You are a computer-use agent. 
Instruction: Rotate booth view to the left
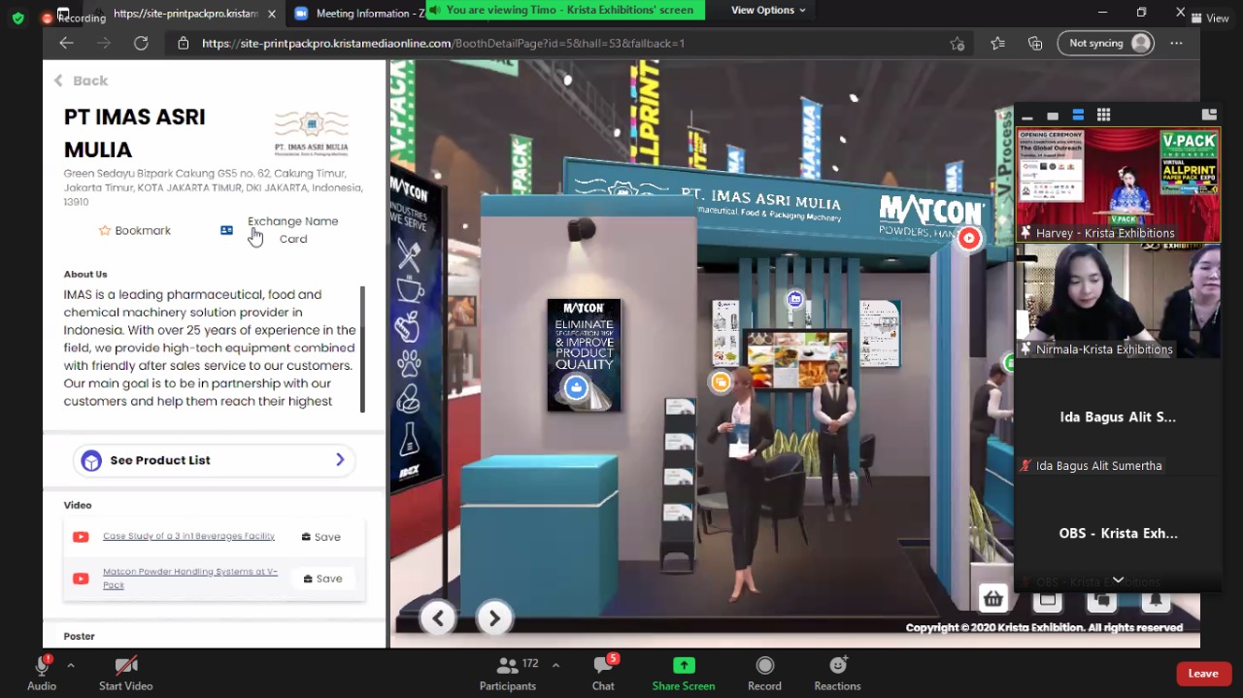pos(438,617)
